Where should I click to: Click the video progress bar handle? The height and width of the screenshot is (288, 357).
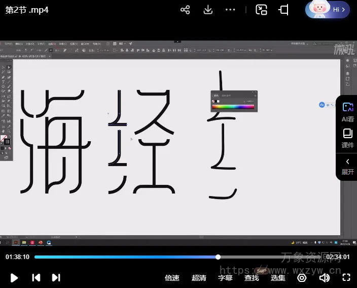[218, 257]
